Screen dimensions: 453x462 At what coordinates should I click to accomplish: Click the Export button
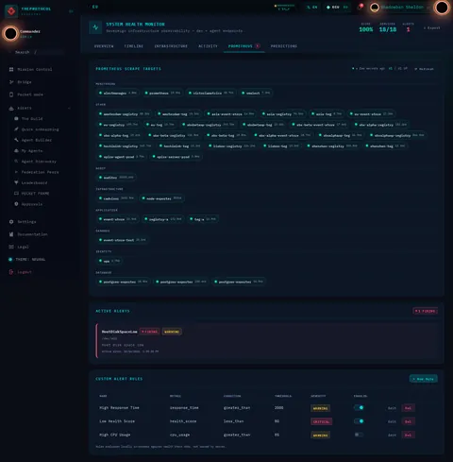click(x=432, y=28)
